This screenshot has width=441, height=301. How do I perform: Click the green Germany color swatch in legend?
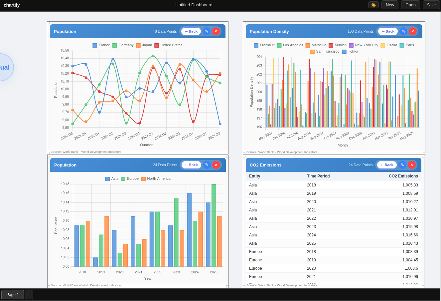pyautogui.click(x=114, y=45)
